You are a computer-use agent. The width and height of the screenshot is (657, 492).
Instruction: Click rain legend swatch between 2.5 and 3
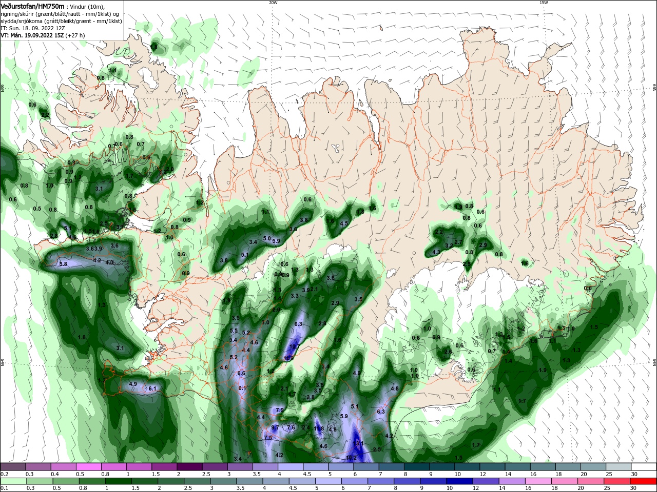(197, 481)
